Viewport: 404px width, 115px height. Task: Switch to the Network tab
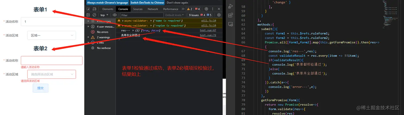[153, 9]
